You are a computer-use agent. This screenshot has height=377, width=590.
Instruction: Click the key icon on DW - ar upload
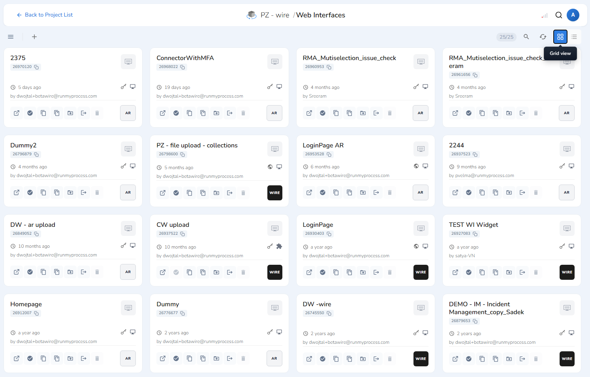tap(124, 245)
